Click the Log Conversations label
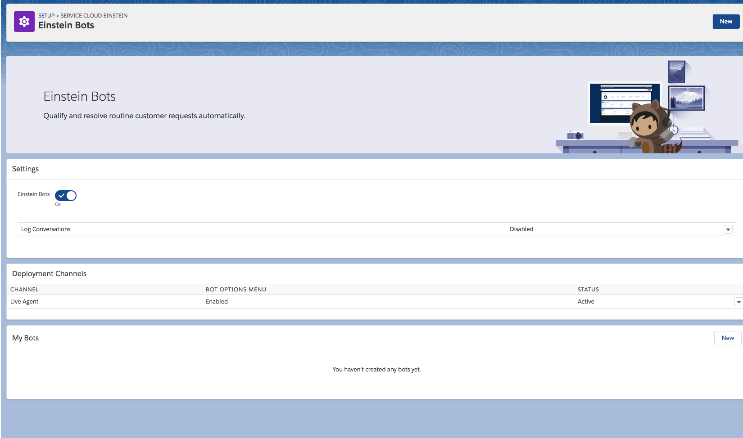This screenshot has height=438, width=743. pos(46,229)
